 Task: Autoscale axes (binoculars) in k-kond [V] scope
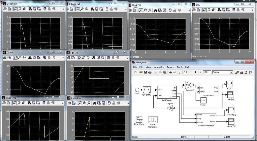(x=92, y=9)
